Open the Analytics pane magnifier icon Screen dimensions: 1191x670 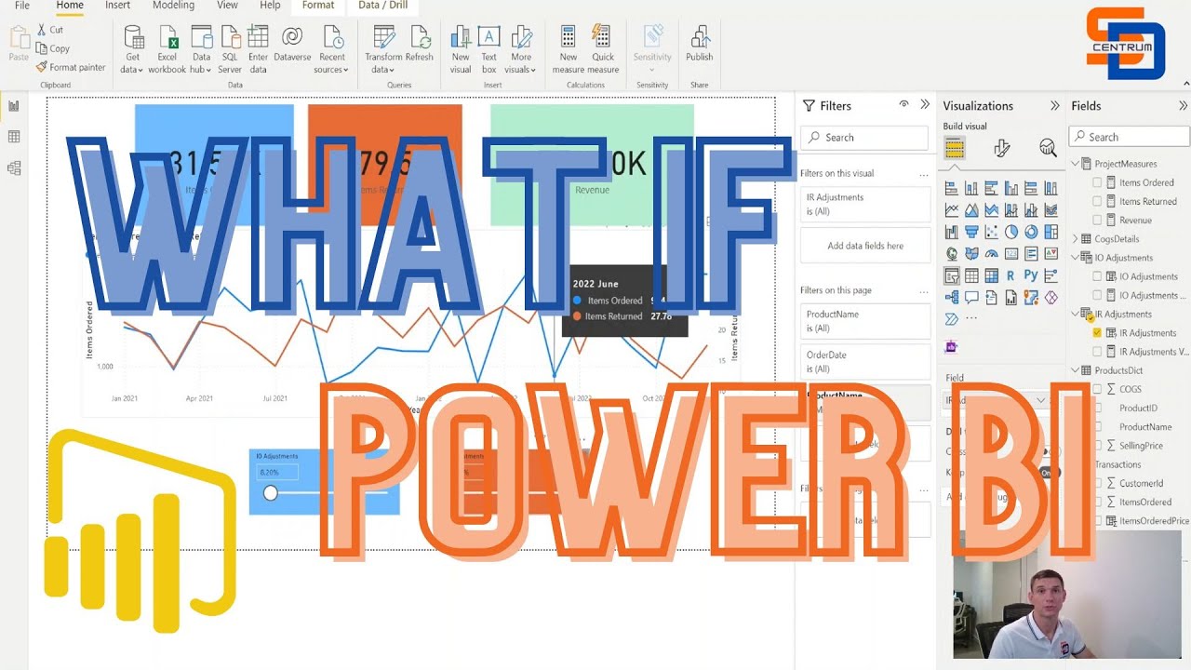point(1048,148)
